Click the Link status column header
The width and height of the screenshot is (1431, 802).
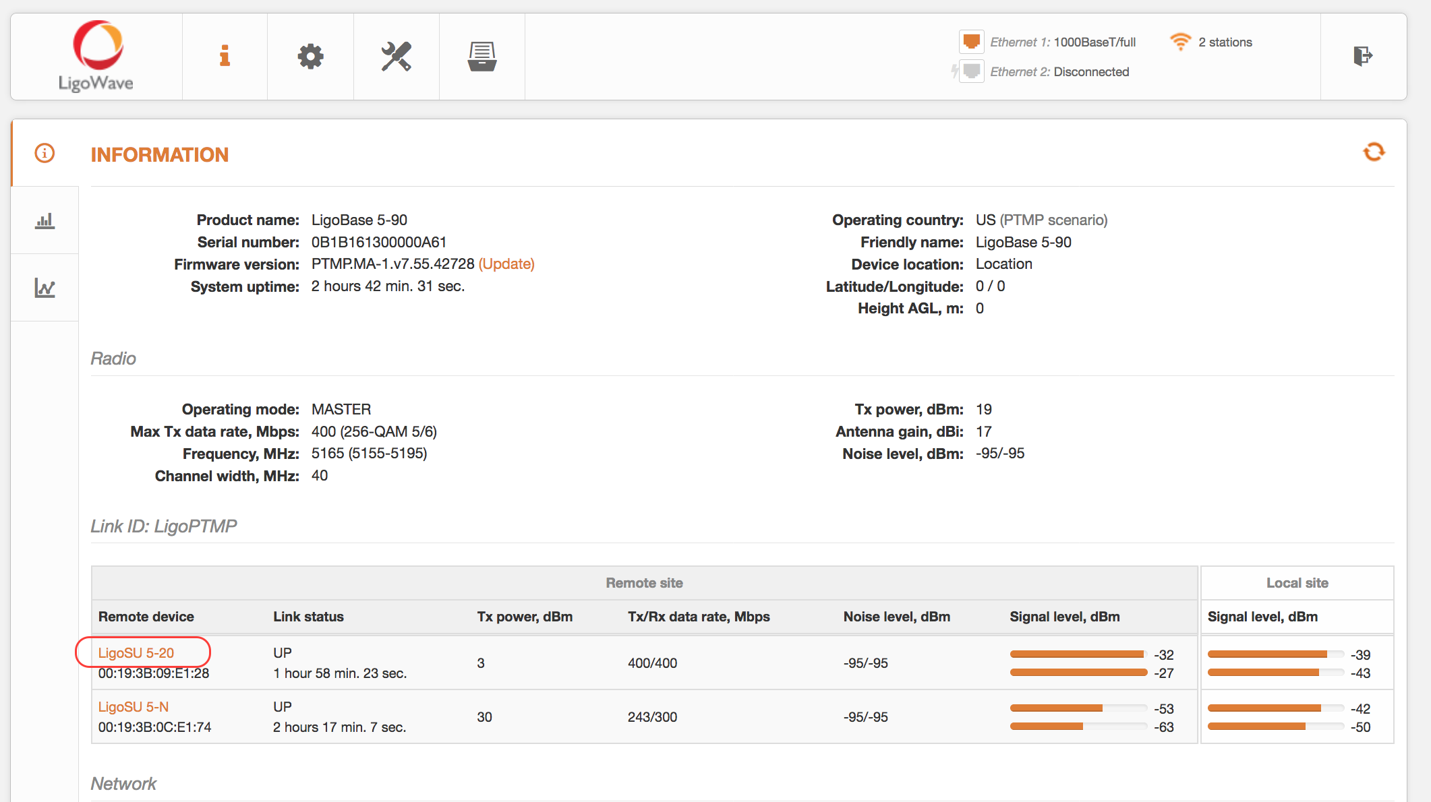click(x=308, y=617)
